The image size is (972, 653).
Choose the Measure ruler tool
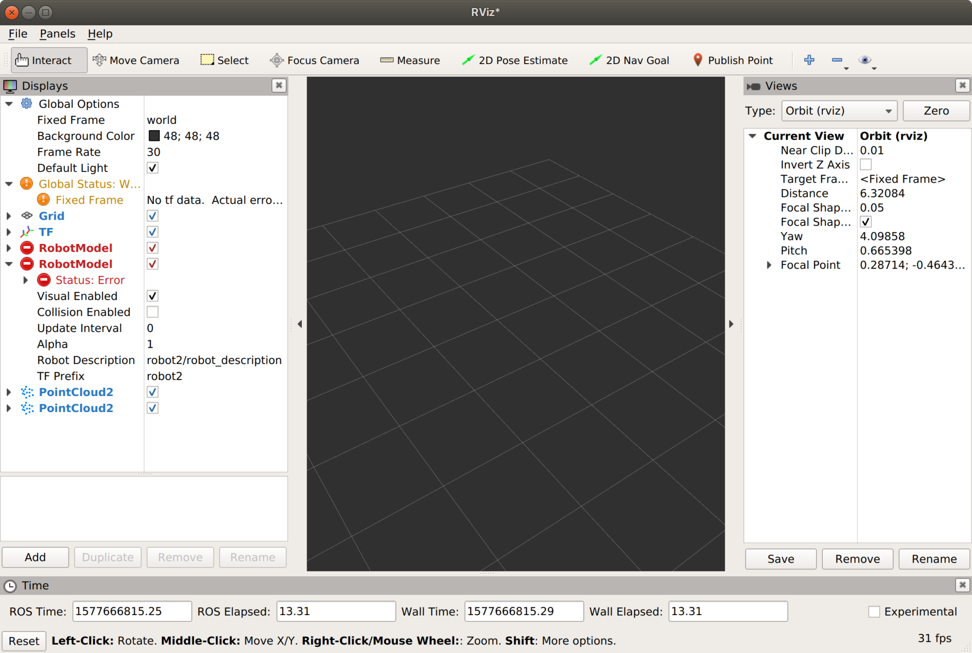point(410,60)
